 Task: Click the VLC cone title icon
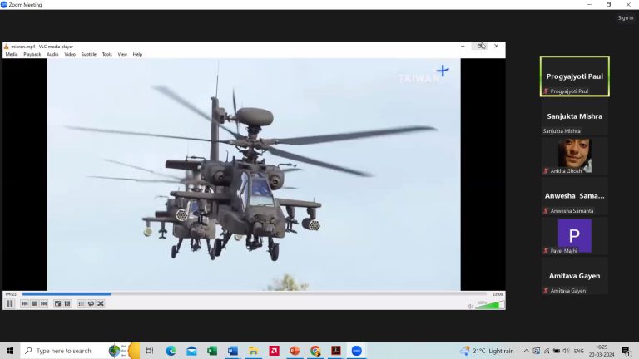(x=6, y=47)
